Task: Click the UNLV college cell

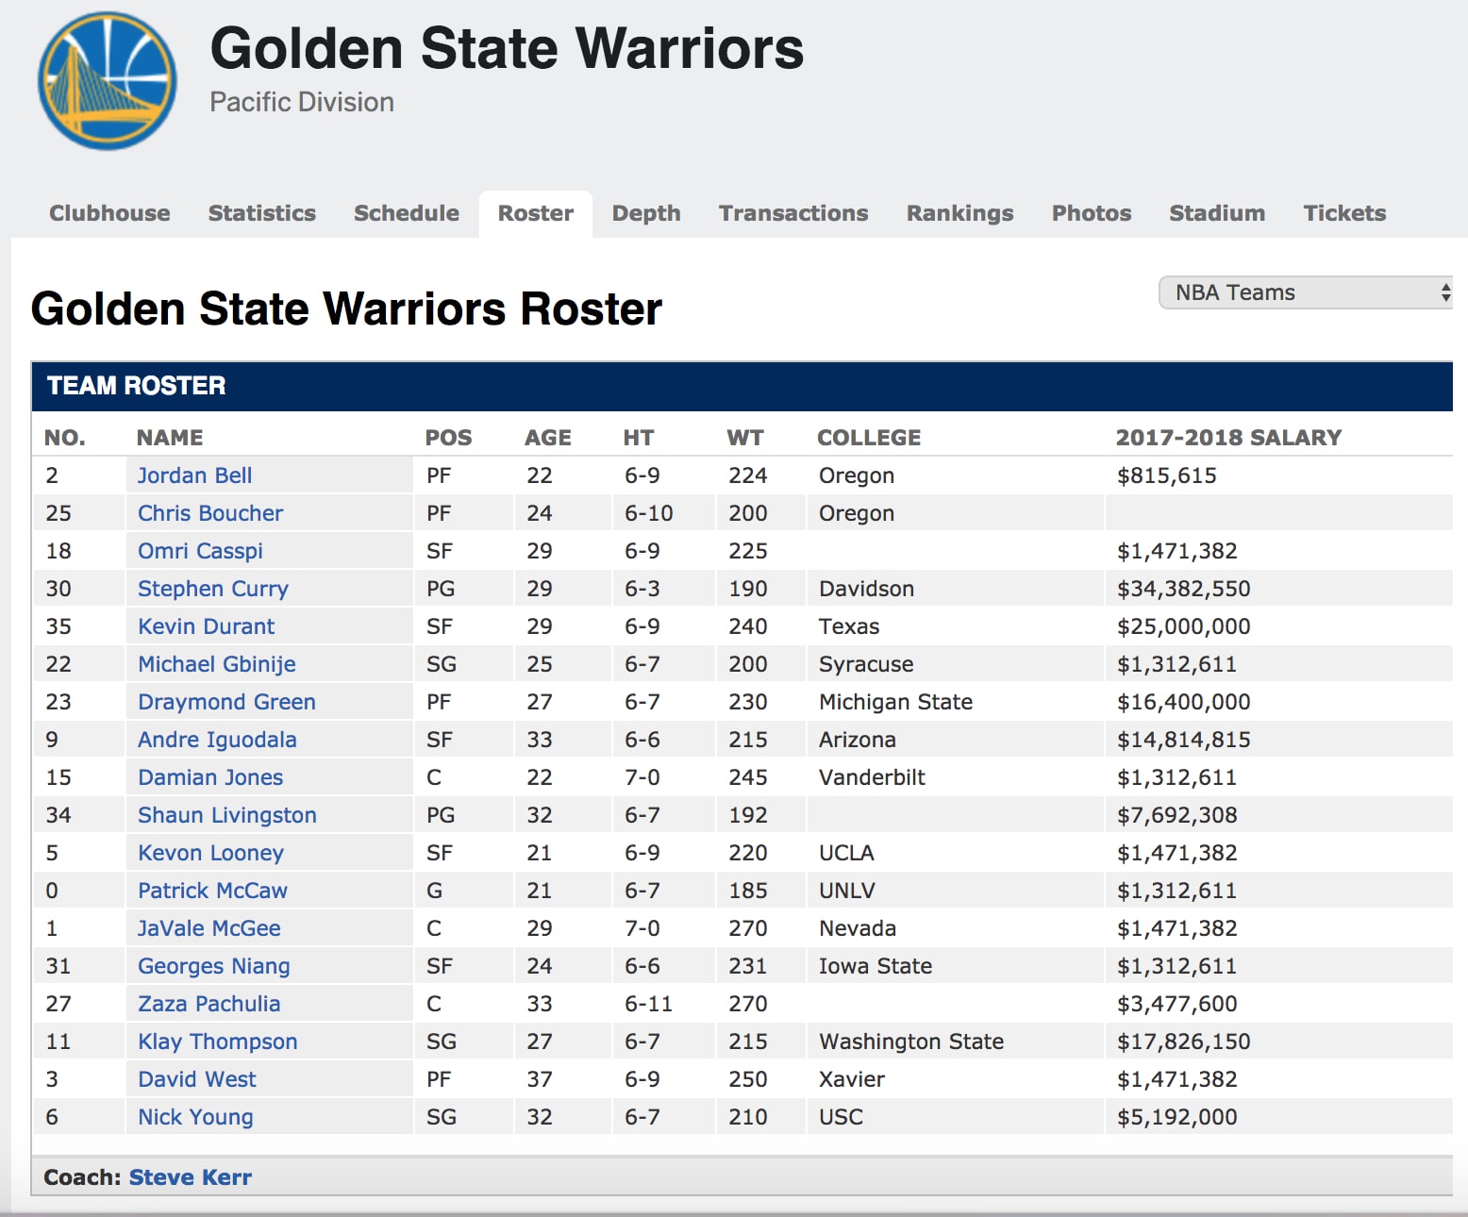Action: 847,891
